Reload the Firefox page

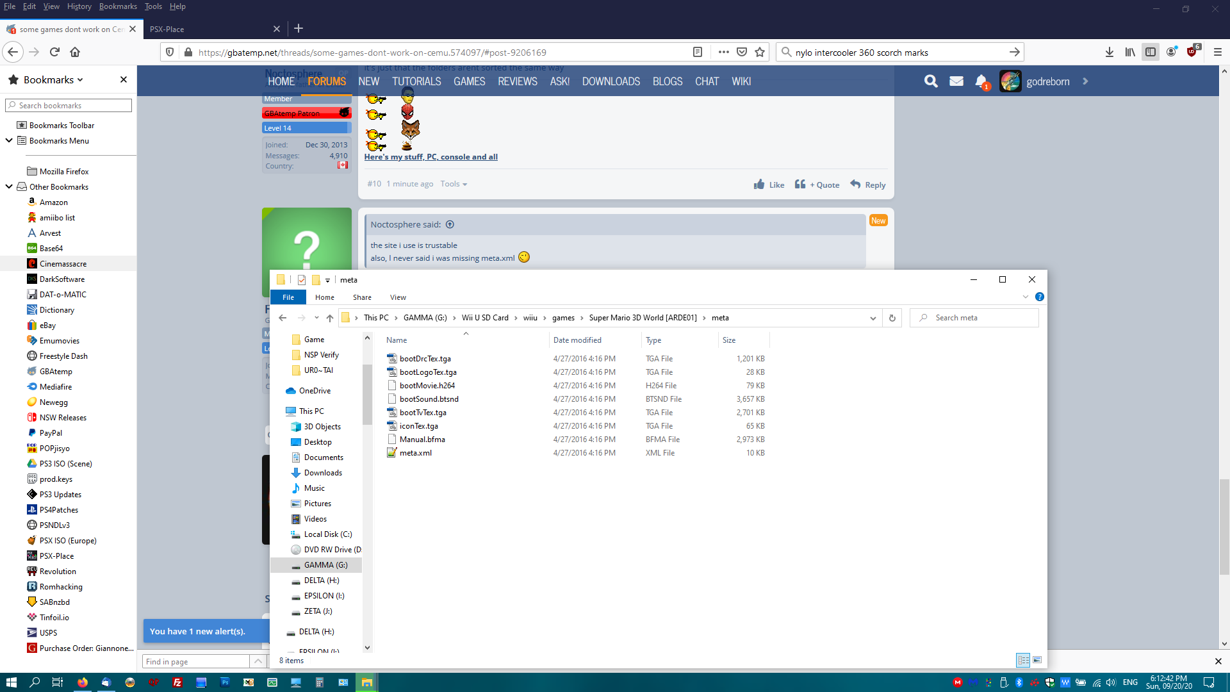coord(54,52)
